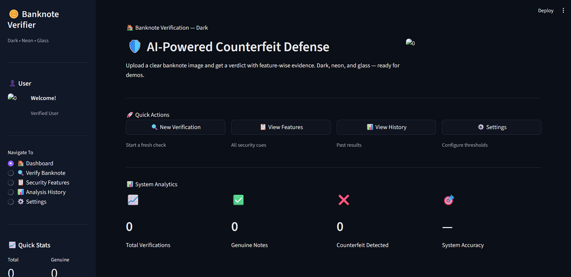571x277 pixels.
Task: Click the blue shield icon in the heading
Action: coord(135,47)
